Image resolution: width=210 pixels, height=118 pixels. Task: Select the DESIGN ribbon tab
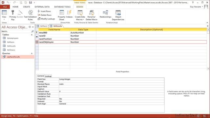click(80, 7)
